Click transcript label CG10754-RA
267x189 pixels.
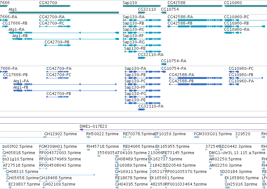[x=174, y=61]
